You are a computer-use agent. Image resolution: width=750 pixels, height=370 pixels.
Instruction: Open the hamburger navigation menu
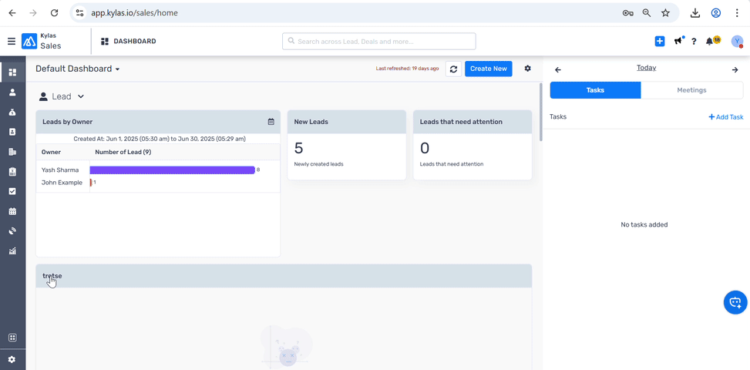pos(12,42)
